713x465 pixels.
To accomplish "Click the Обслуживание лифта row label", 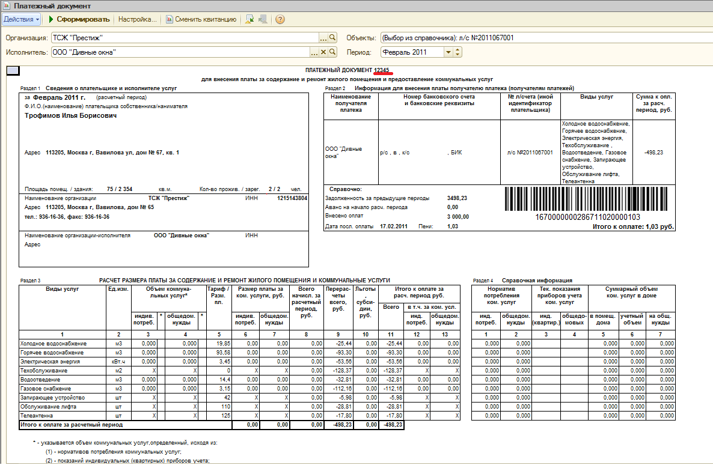I will 48,406.
